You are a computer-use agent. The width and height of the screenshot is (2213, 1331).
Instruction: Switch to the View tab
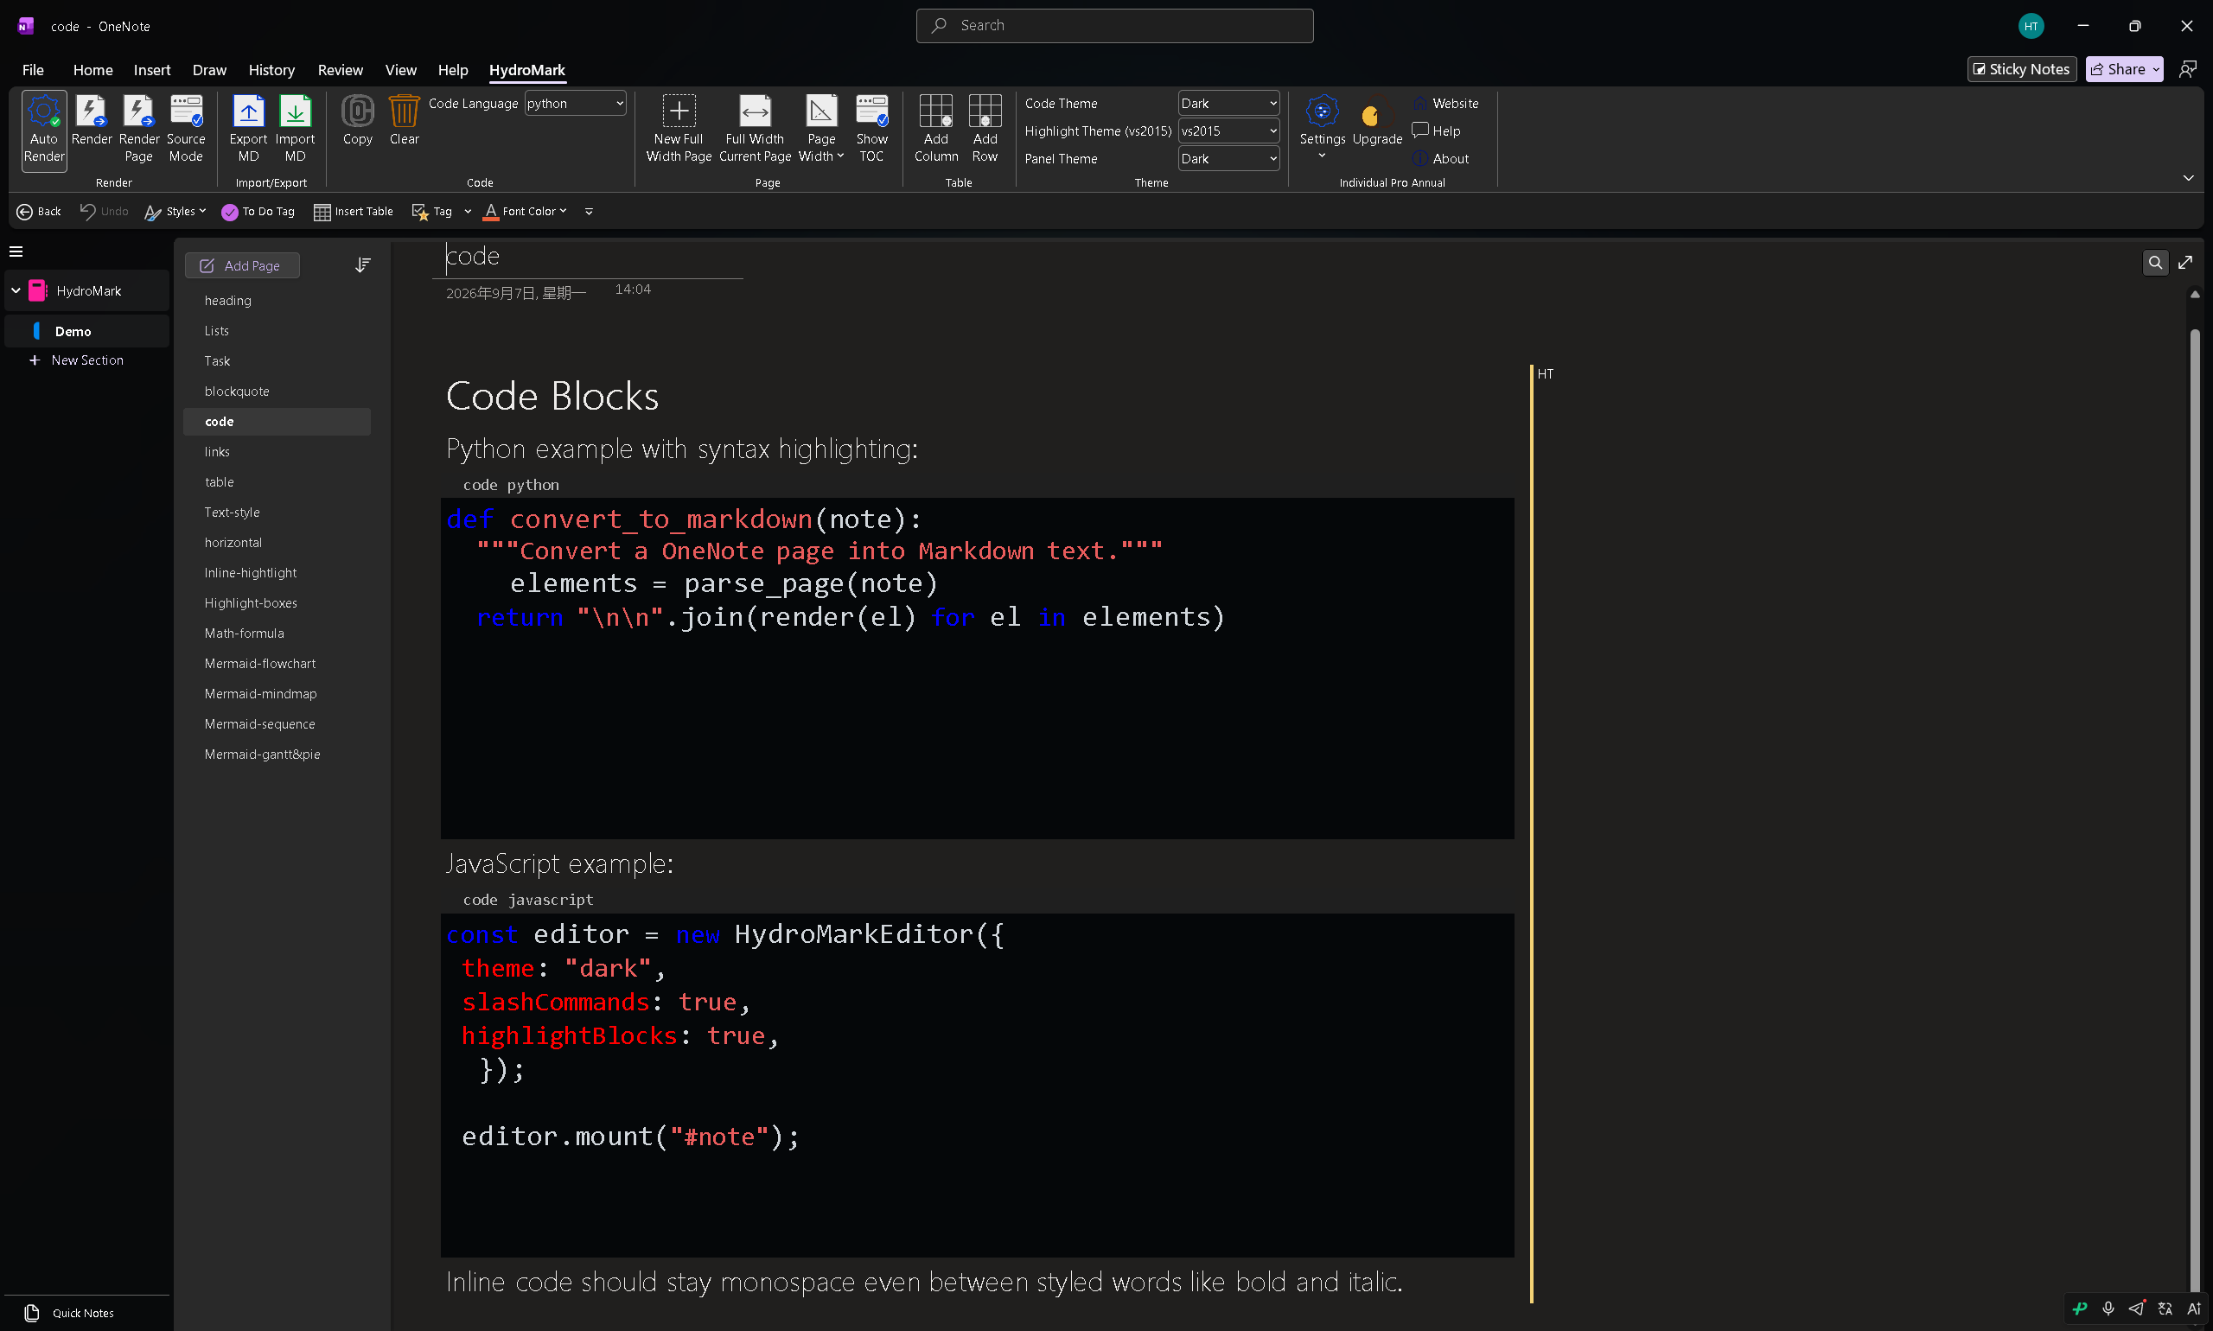(x=400, y=70)
